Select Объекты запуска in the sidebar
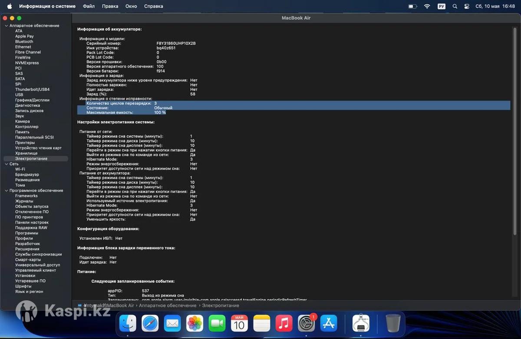 pyautogui.click(x=32, y=206)
